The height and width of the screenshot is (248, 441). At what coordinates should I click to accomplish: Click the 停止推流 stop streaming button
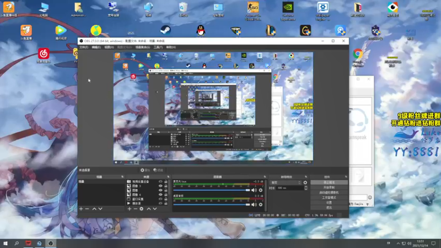tap(329, 182)
